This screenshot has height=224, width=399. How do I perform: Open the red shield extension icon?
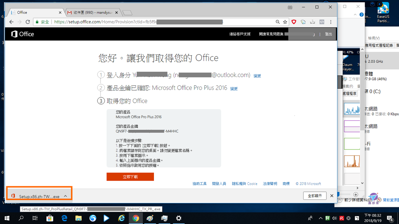[294, 22]
